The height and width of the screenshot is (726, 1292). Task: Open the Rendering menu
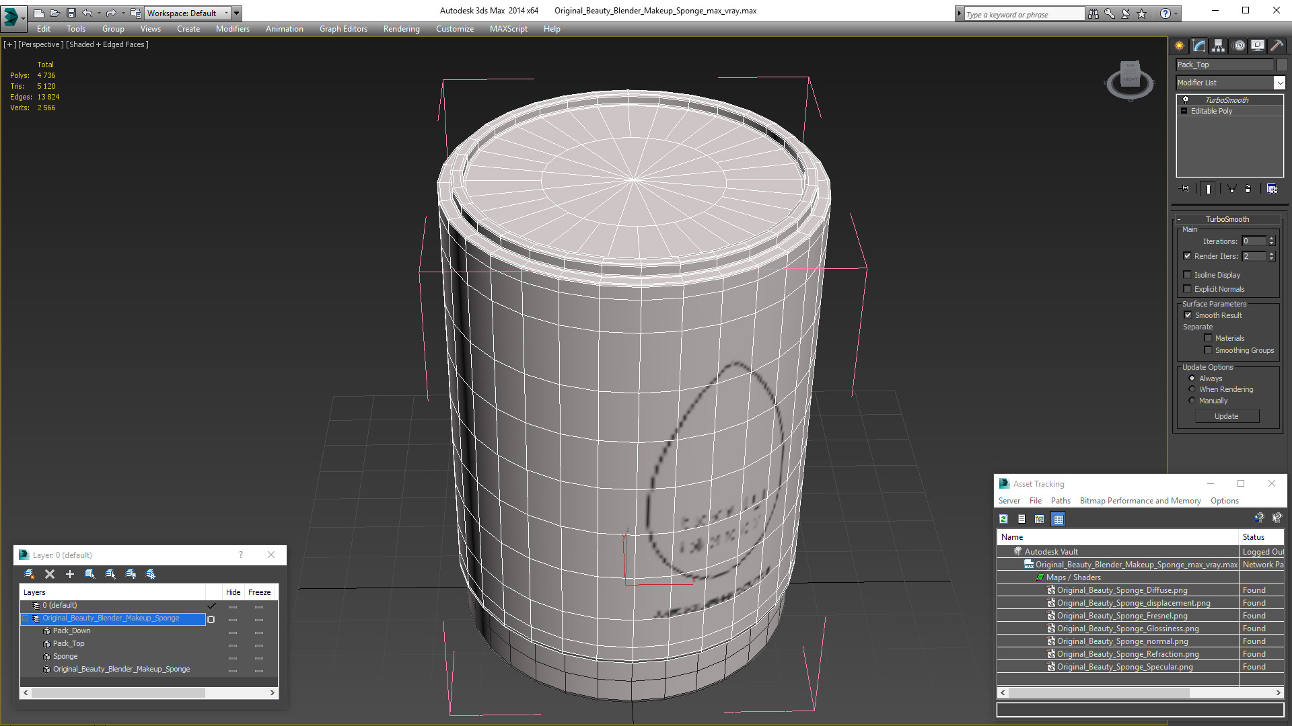tap(401, 29)
